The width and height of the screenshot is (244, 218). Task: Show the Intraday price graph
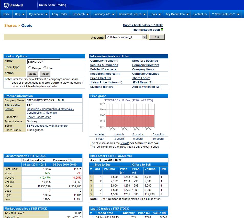[99, 134]
